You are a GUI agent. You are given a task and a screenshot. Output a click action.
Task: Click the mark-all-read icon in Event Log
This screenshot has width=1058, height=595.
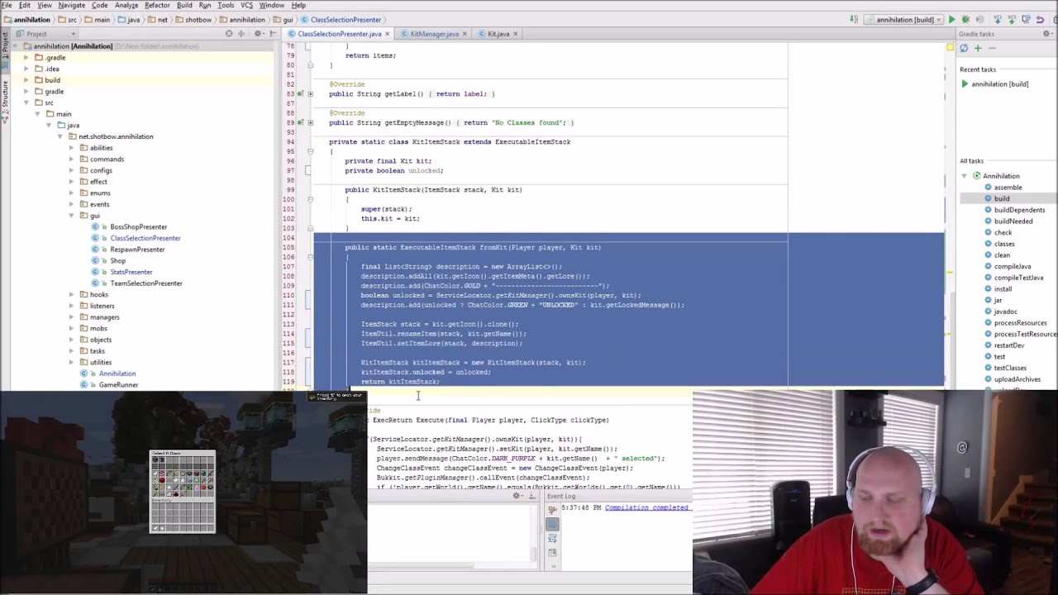pos(552,552)
